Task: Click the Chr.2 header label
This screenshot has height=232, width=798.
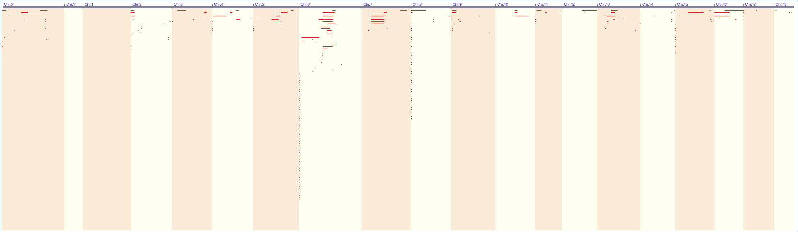Action: click(x=137, y=4)
